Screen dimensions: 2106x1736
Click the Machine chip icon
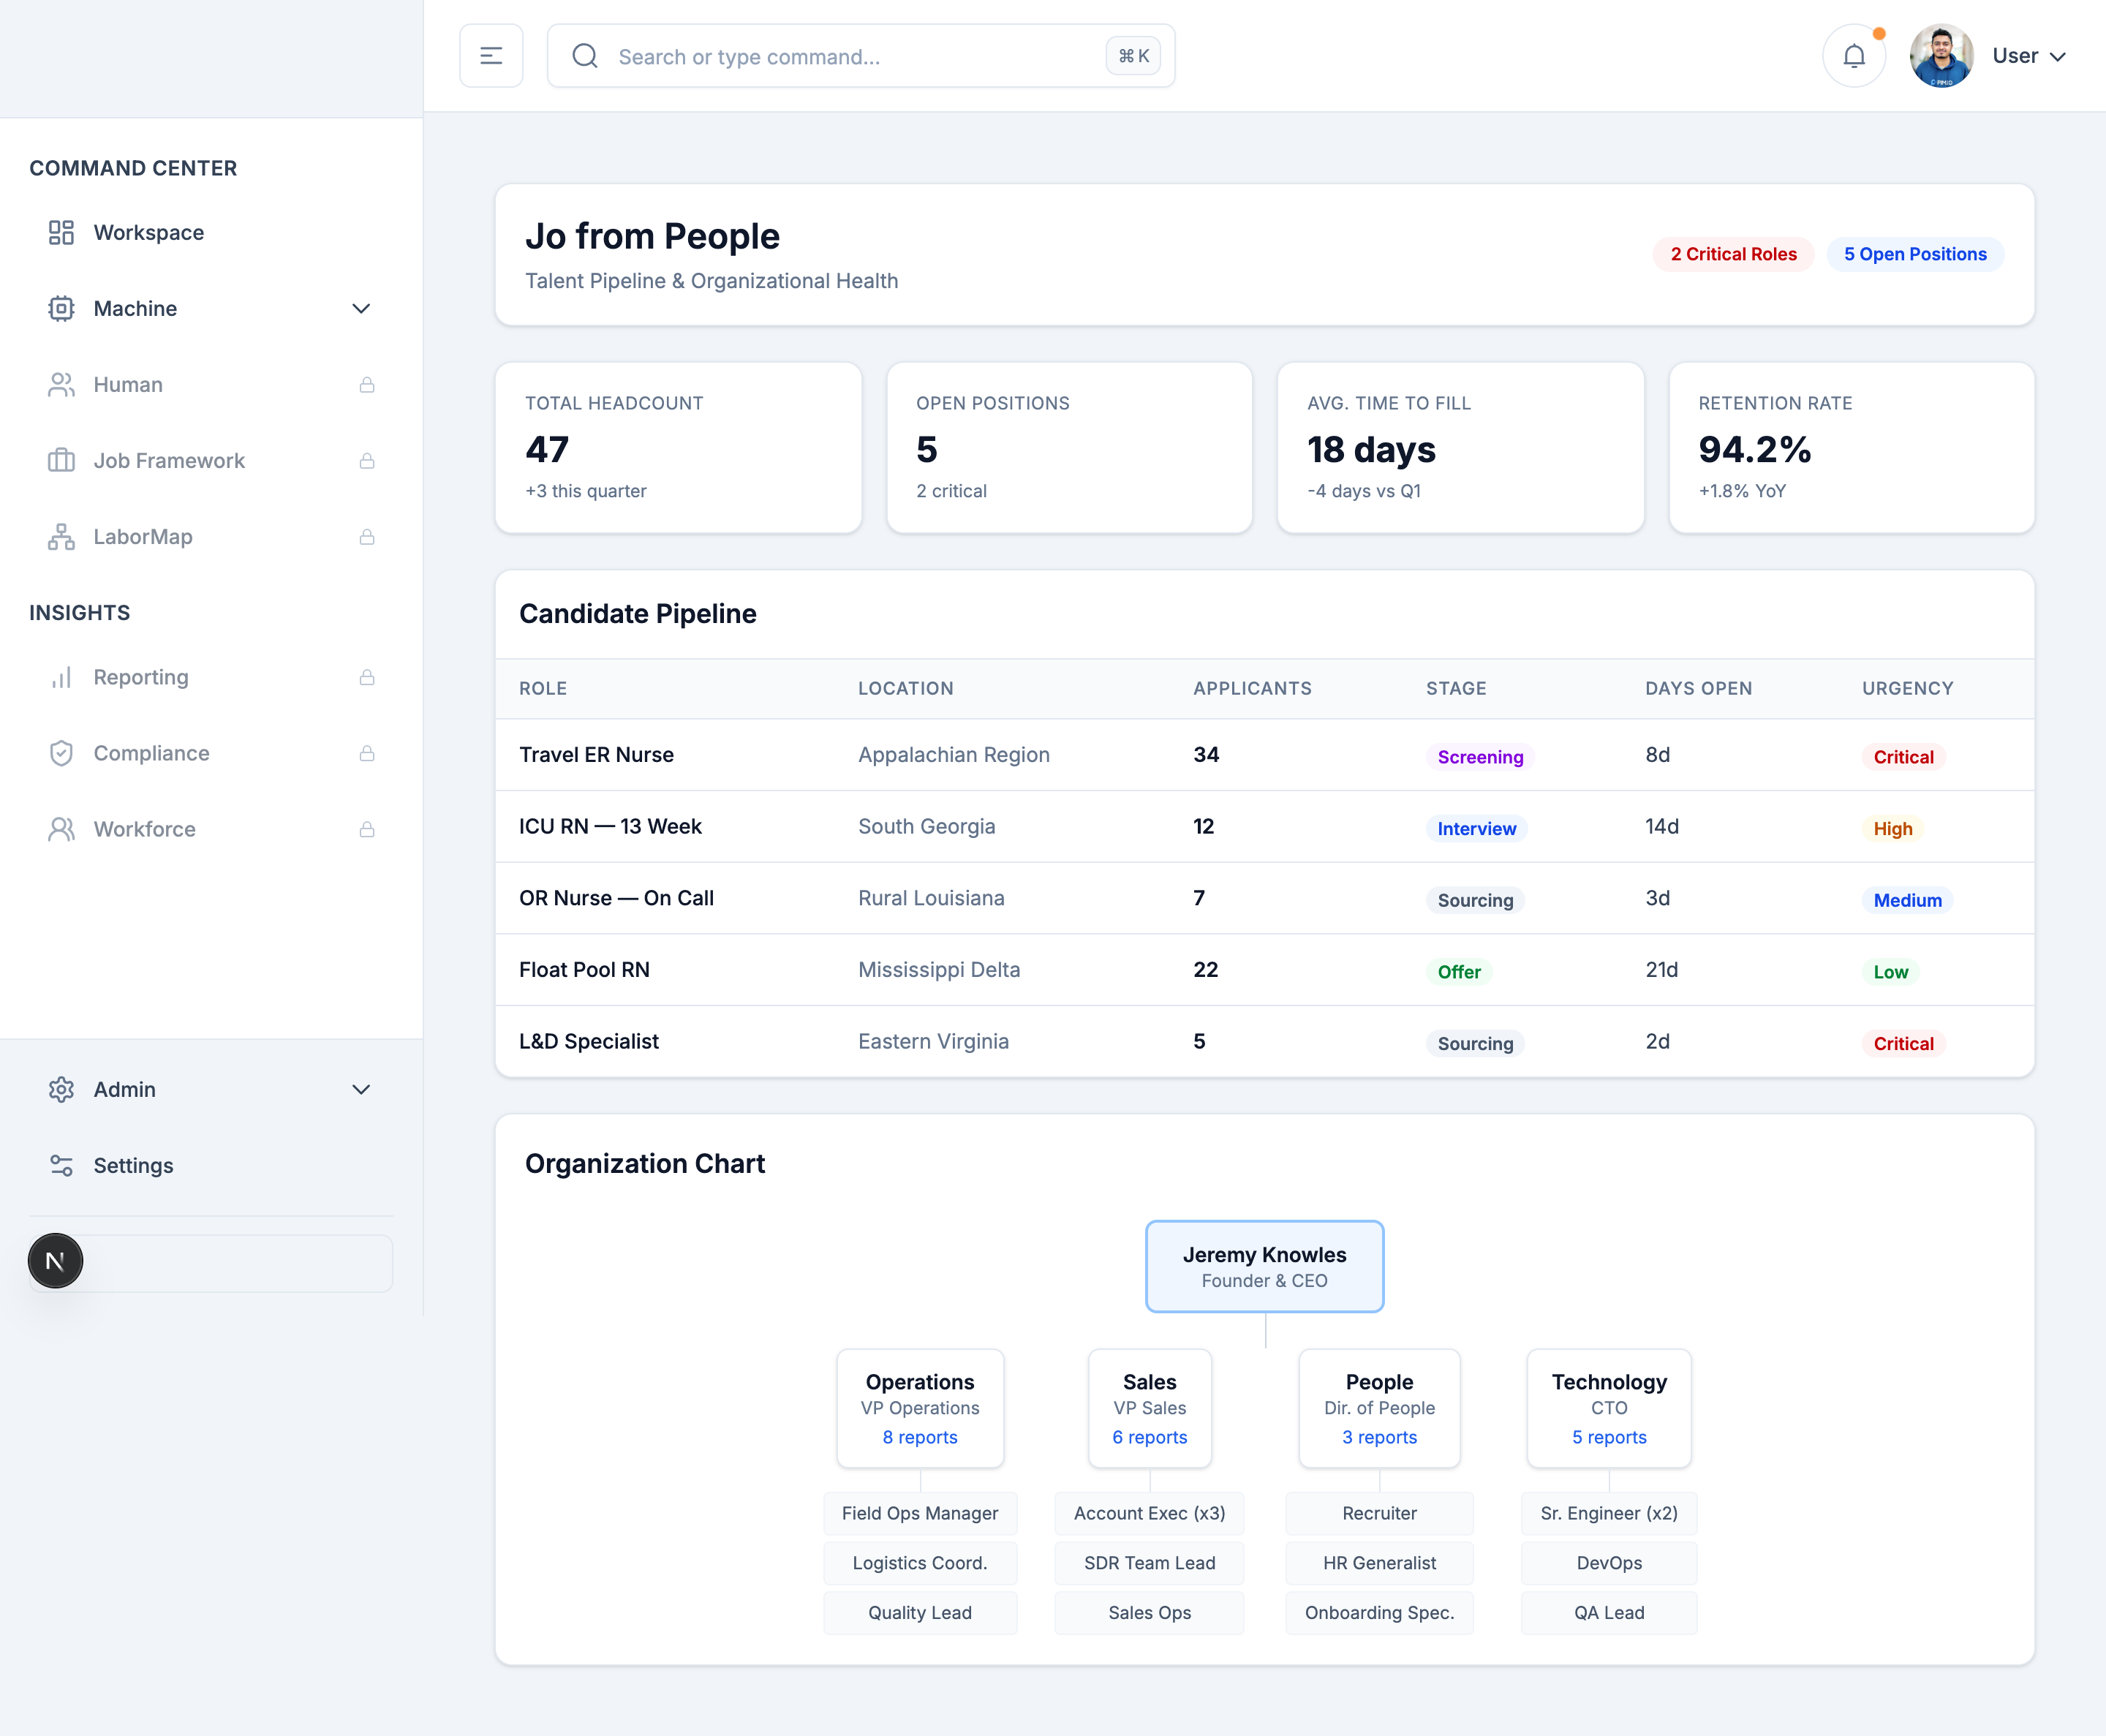(61, 308)
